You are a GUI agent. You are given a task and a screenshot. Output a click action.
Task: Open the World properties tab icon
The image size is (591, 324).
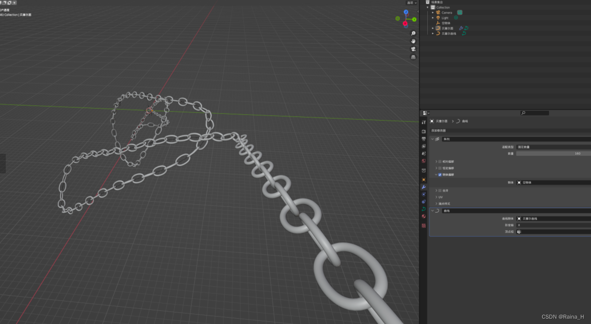(424, 161)
